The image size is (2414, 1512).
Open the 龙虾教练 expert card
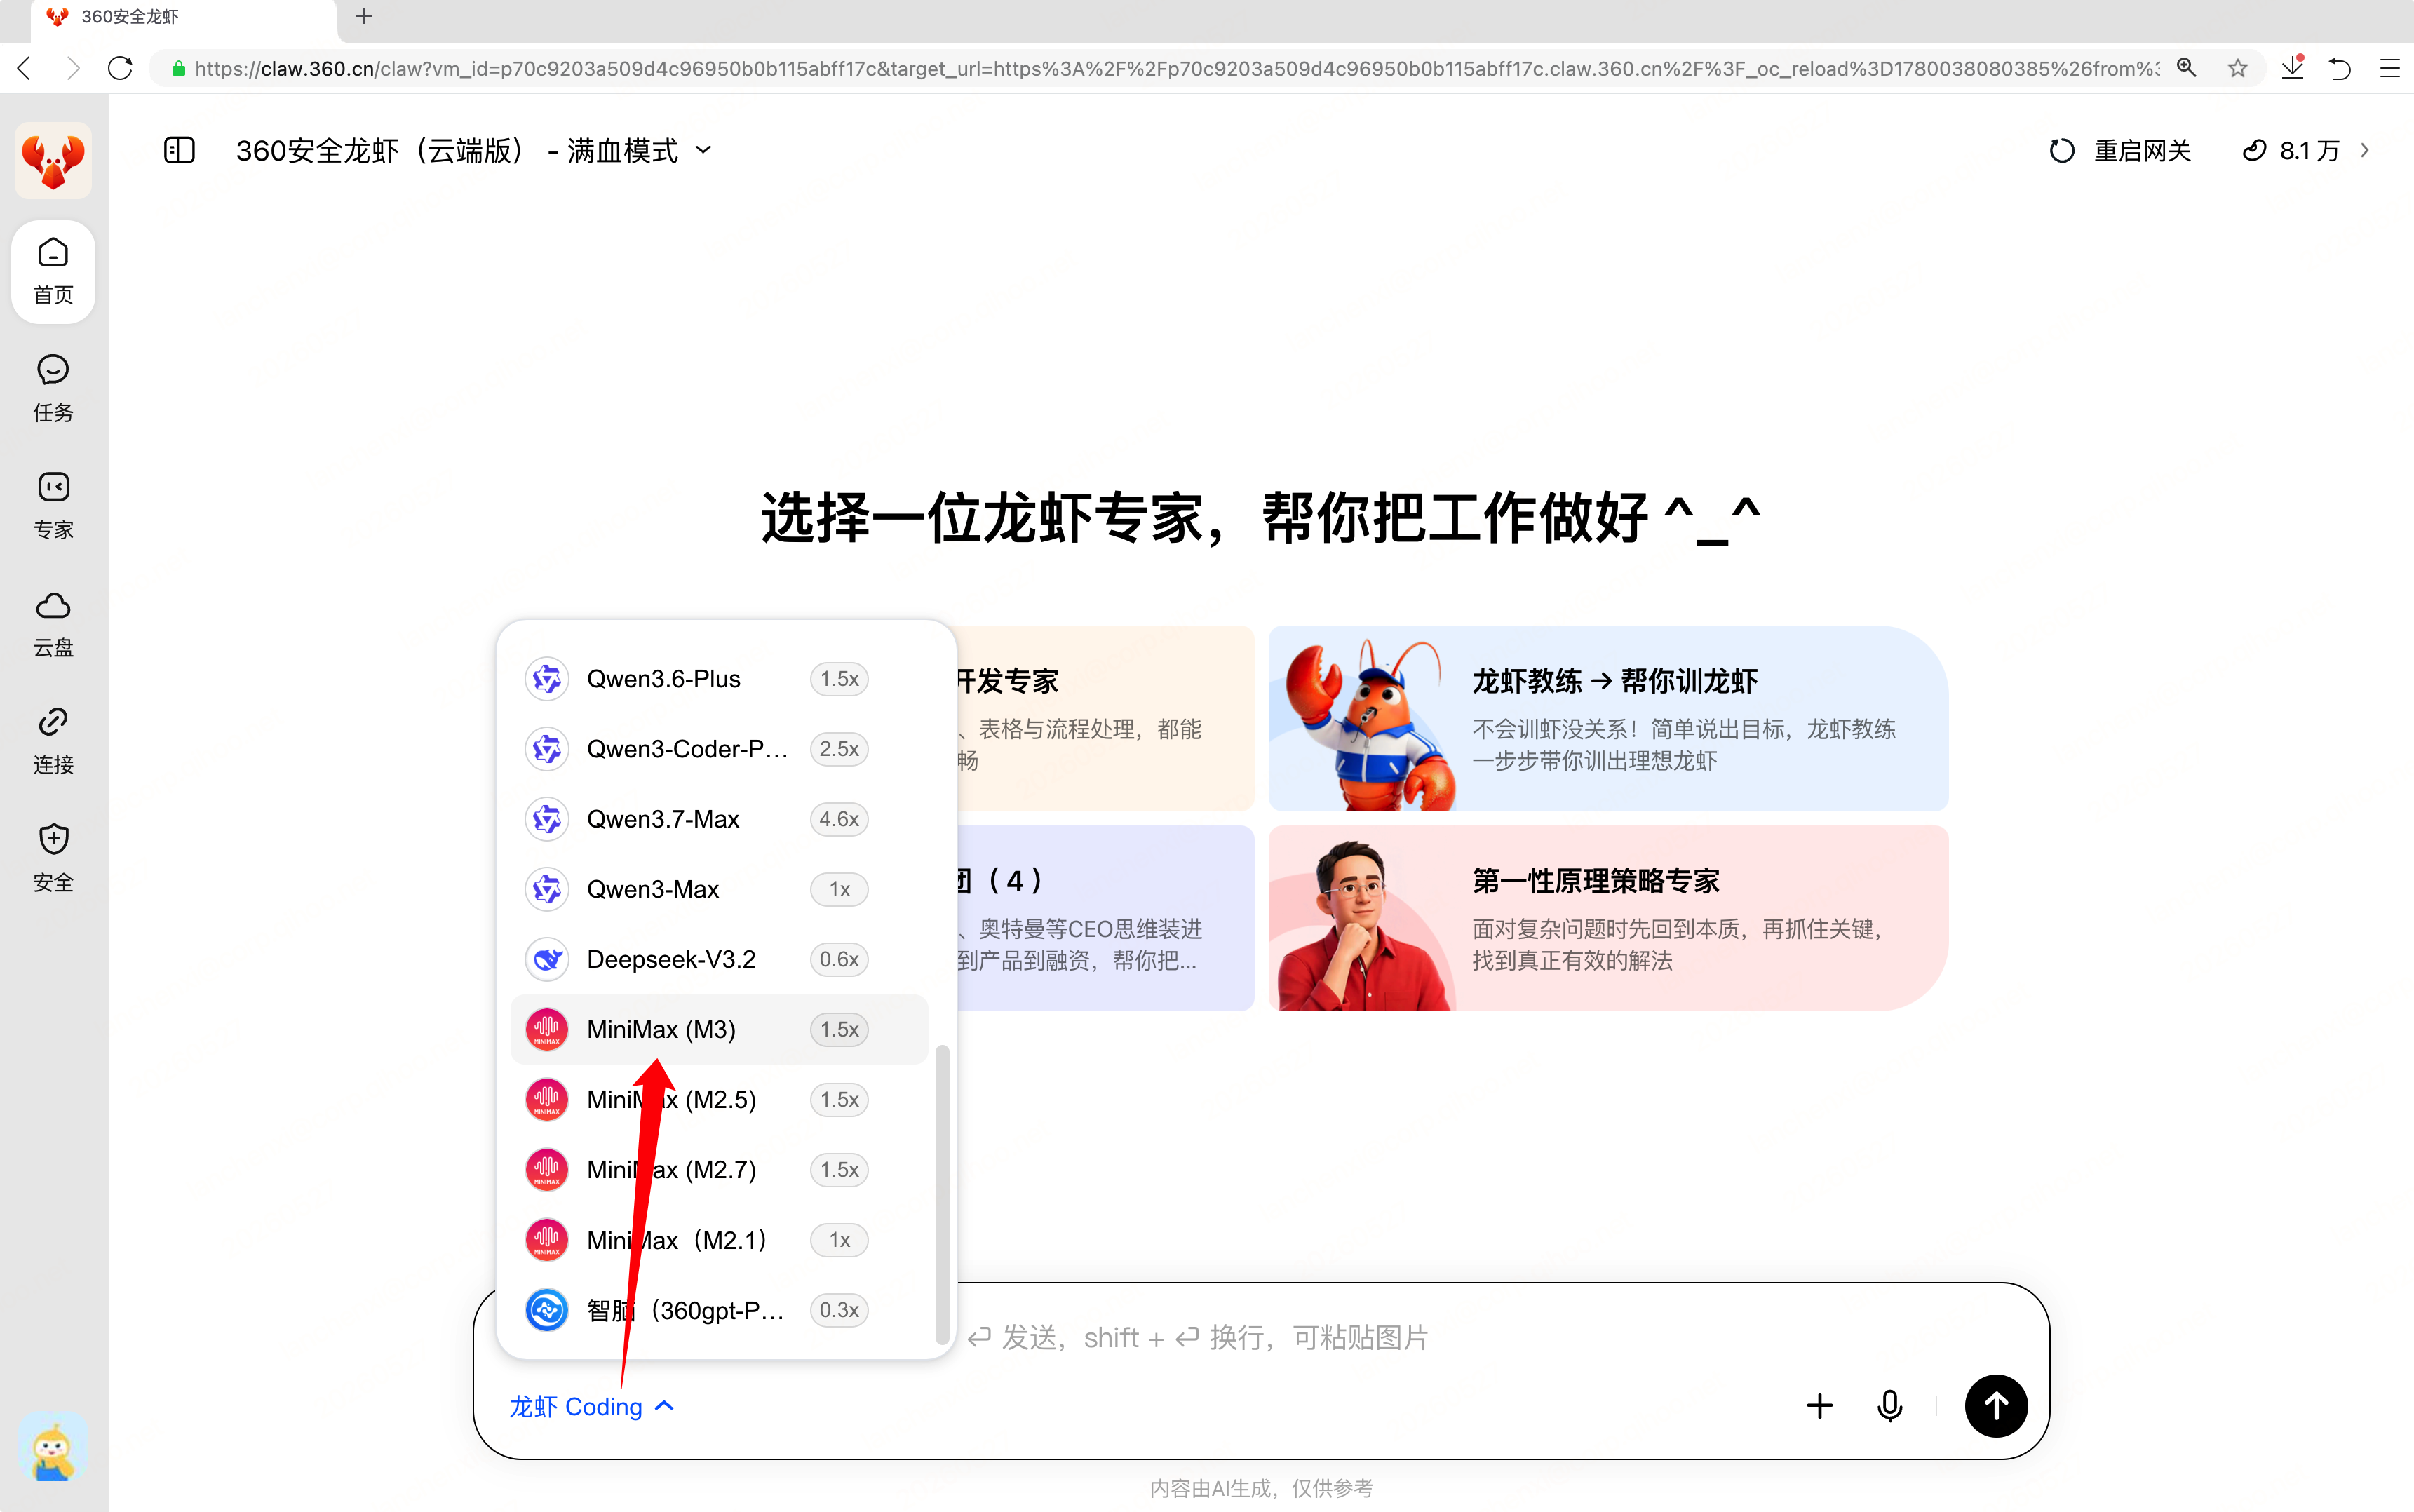(1608, 718)
